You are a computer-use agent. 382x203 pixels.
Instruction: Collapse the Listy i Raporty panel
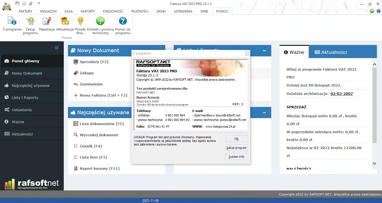[264, 51]
